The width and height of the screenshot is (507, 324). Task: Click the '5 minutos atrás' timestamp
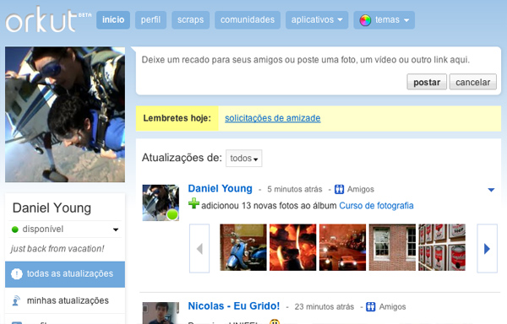click(x=295, y=190)
